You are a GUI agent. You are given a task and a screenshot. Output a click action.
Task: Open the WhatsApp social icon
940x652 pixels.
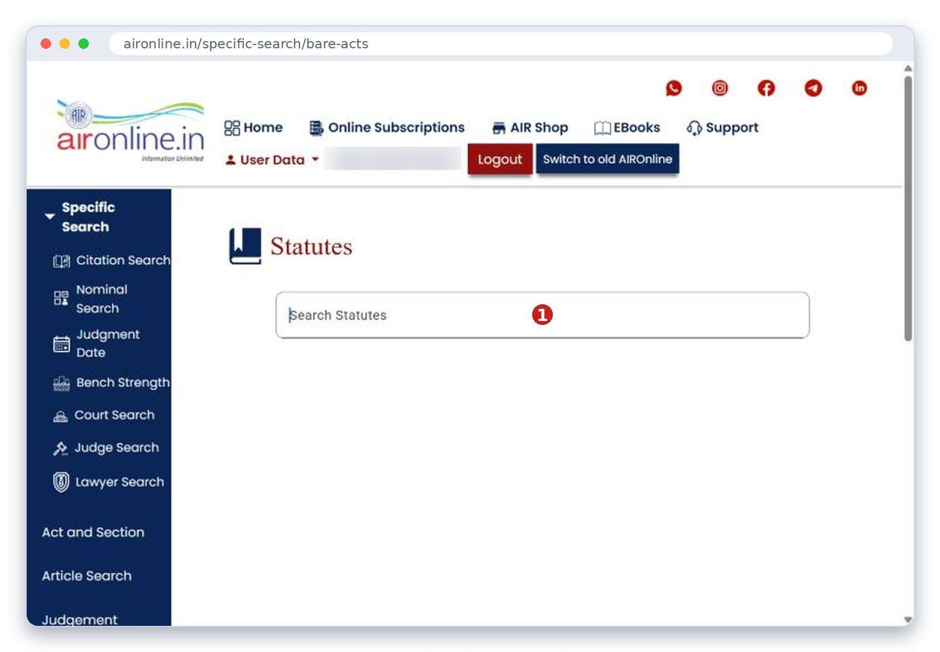(x=674, y=88)
